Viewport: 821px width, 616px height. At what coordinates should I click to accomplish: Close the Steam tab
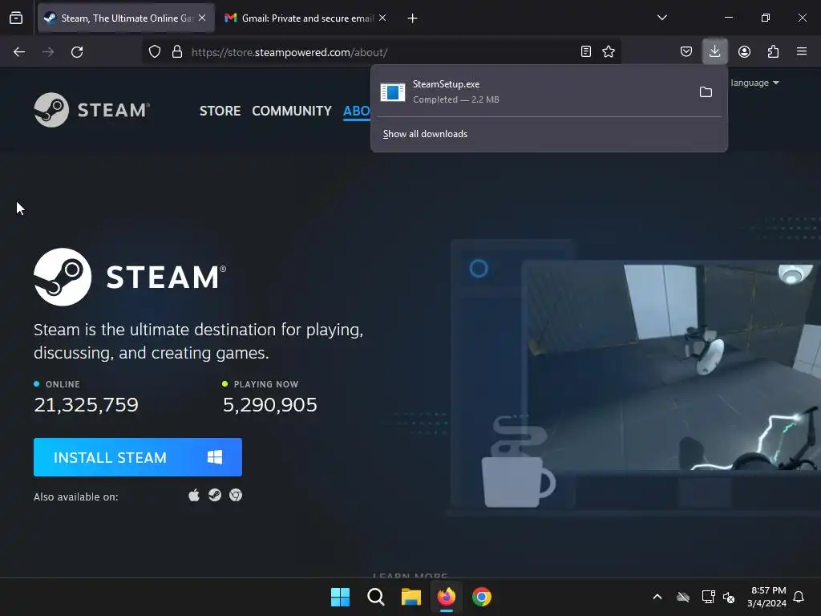pos(202,18)
